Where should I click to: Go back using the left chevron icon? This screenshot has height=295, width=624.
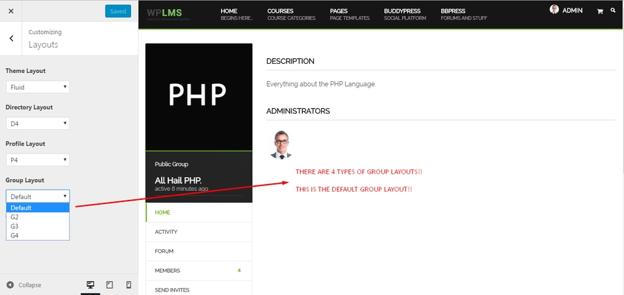pos(11,38)
